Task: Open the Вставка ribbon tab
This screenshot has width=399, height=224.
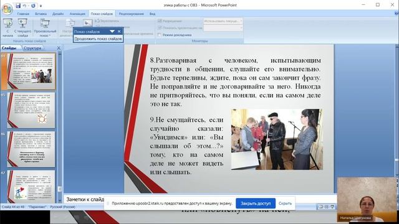Action: (x=41, y=14)
